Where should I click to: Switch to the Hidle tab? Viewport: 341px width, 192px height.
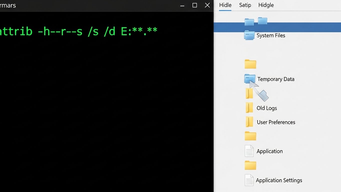tap(225, 5)
